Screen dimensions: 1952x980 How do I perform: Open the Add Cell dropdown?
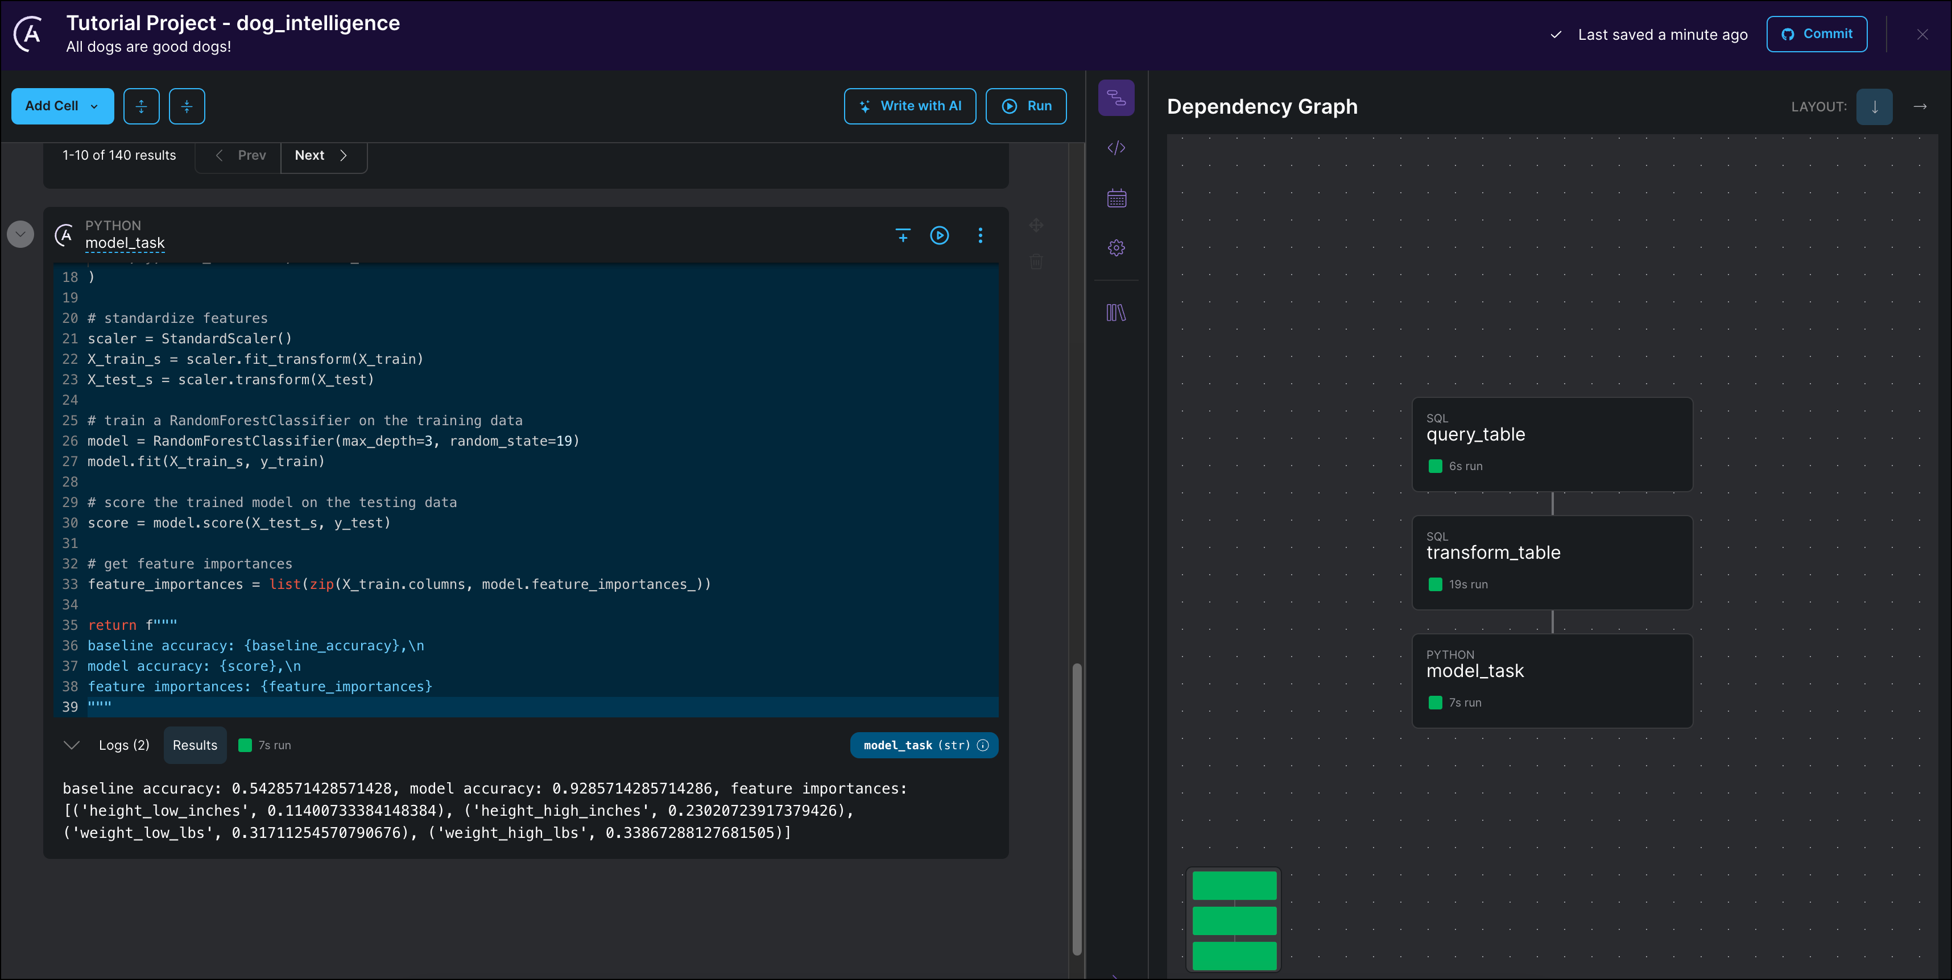(62, 106)
